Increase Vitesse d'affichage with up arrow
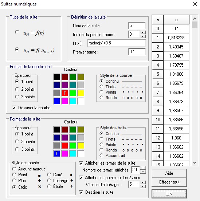 143,182
